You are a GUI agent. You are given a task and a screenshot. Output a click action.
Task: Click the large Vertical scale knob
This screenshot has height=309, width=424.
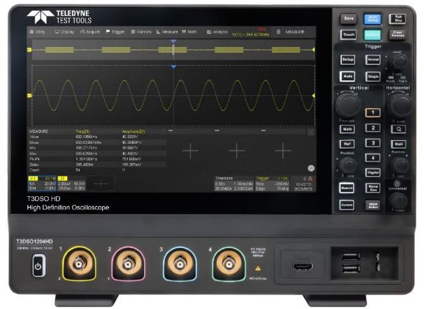coord(348,105)
